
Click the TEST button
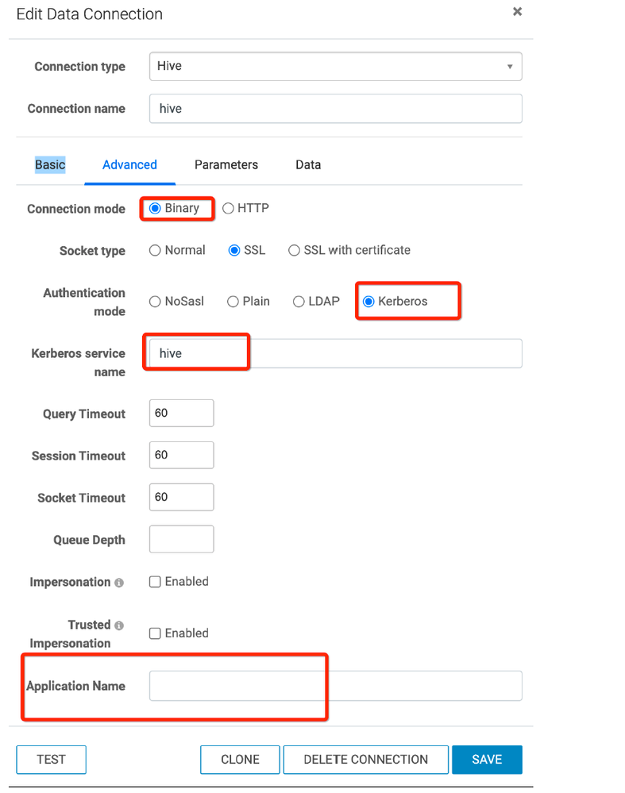[51, 760]
